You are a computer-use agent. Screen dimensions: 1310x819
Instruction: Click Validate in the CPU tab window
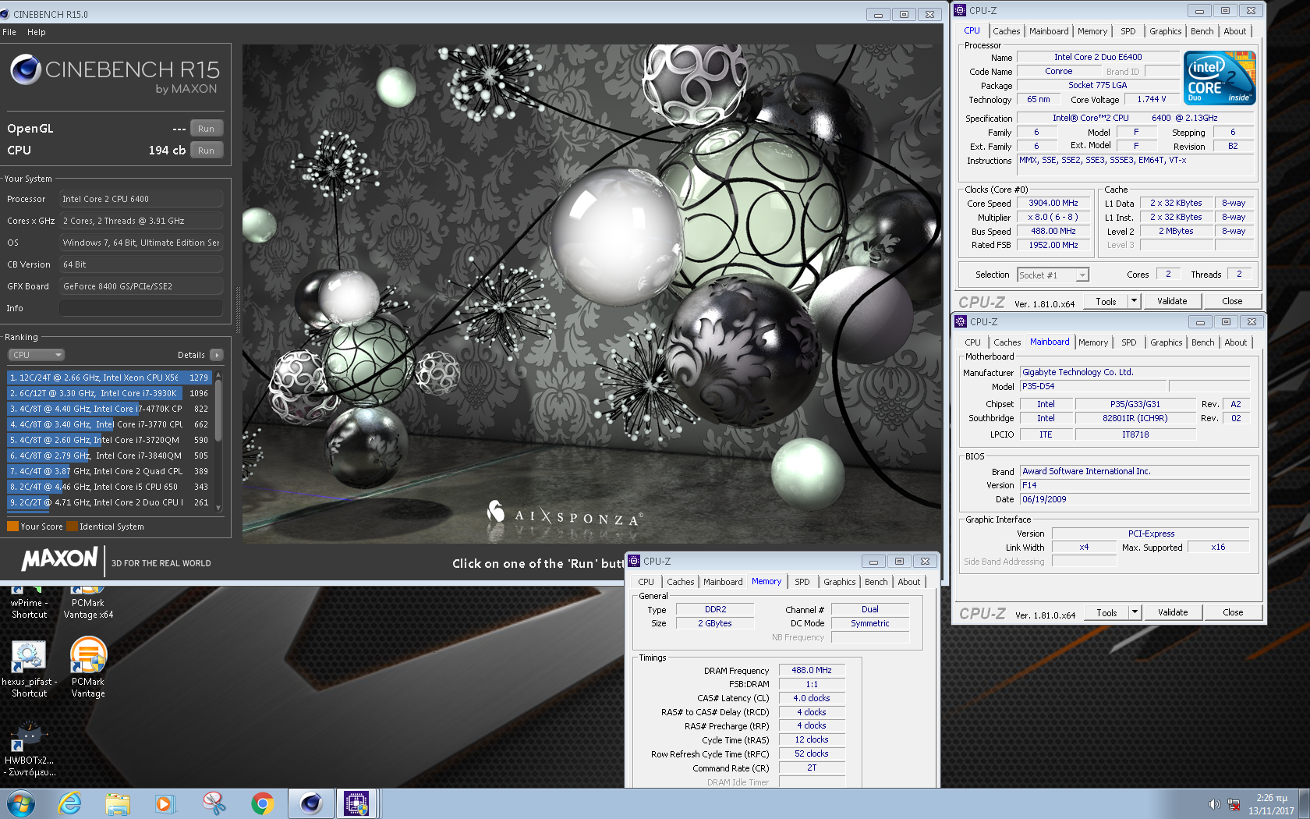1171,301
